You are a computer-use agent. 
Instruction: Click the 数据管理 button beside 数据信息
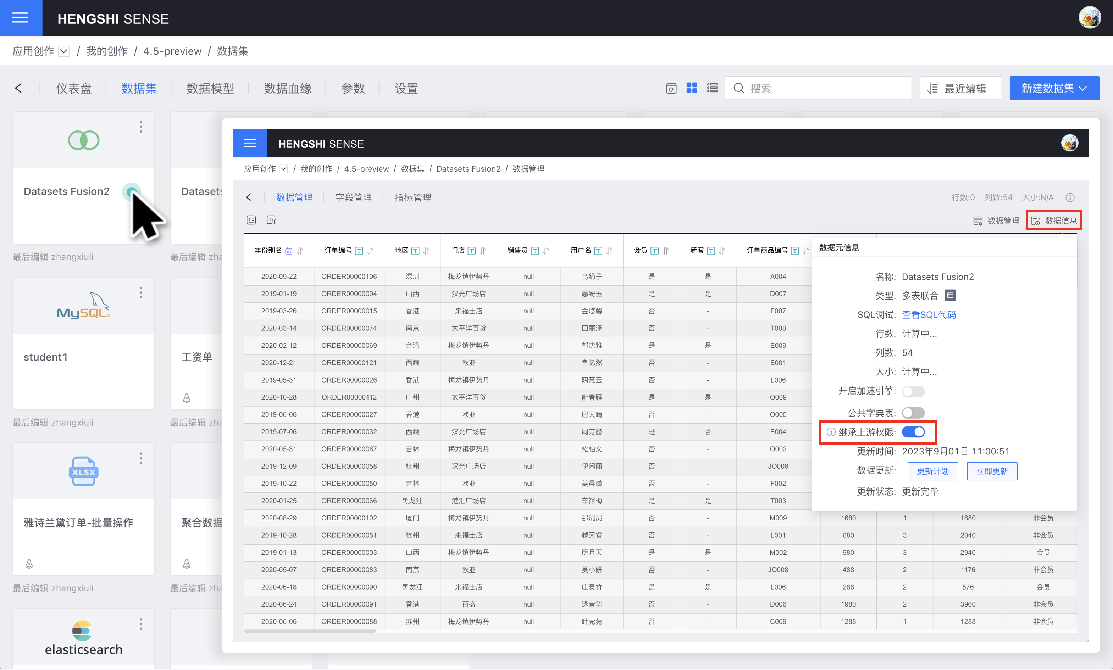(996, 221)
